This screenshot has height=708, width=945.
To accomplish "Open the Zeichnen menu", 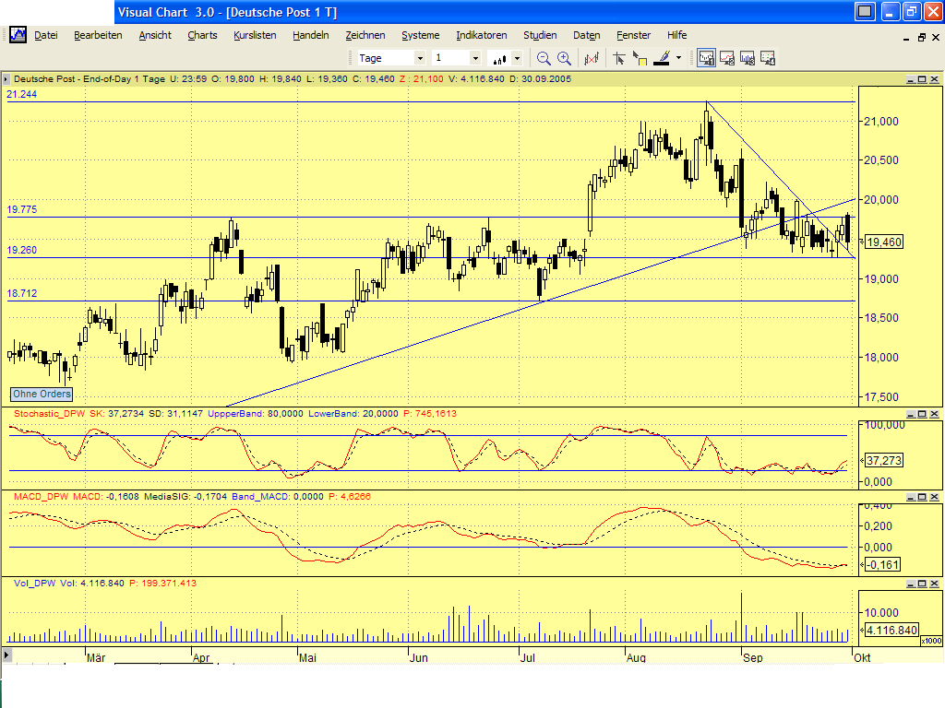I will pos(365,35).
